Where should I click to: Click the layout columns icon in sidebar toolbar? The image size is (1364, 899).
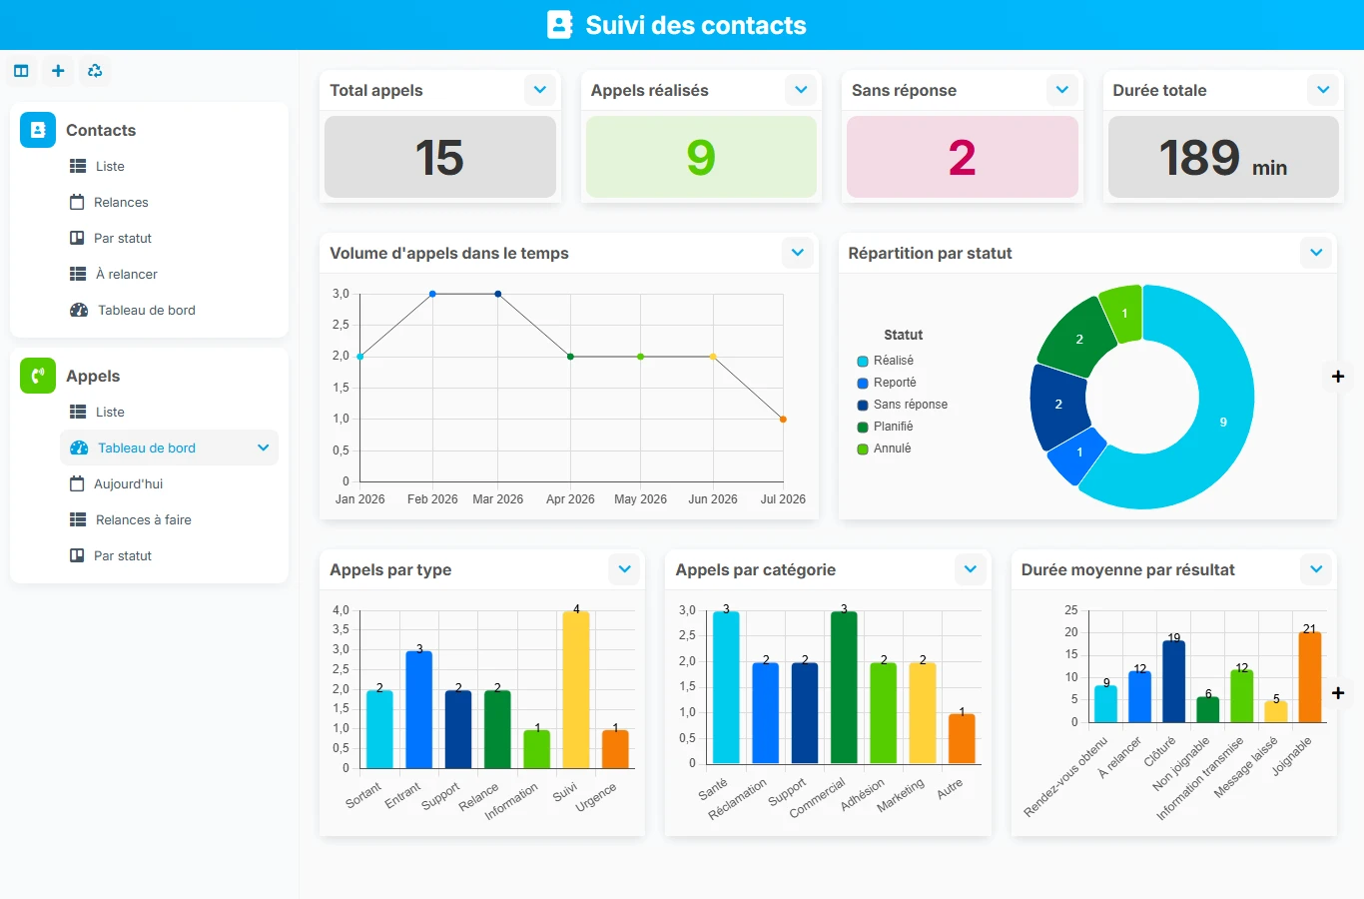pyautogui.click(x=21, y=71)
